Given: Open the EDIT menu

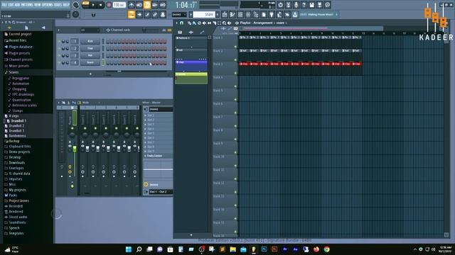Looking at the screenshot, I should 11,5.
